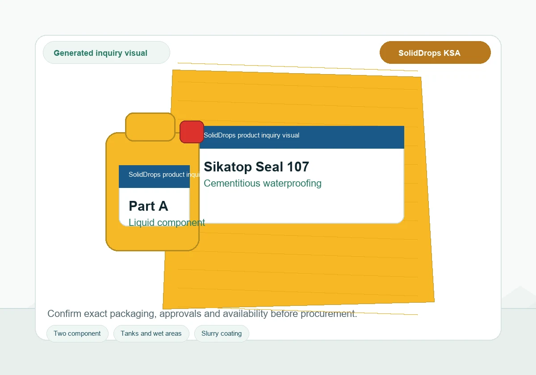Click the SolidDrops product inquiry visual text on the bag
Screen dimensions: 536x375
[x=251, y=135]
